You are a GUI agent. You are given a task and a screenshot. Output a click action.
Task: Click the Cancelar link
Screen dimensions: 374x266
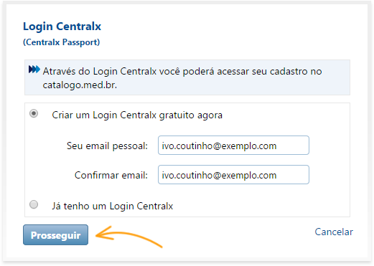[x=334, y=232]
